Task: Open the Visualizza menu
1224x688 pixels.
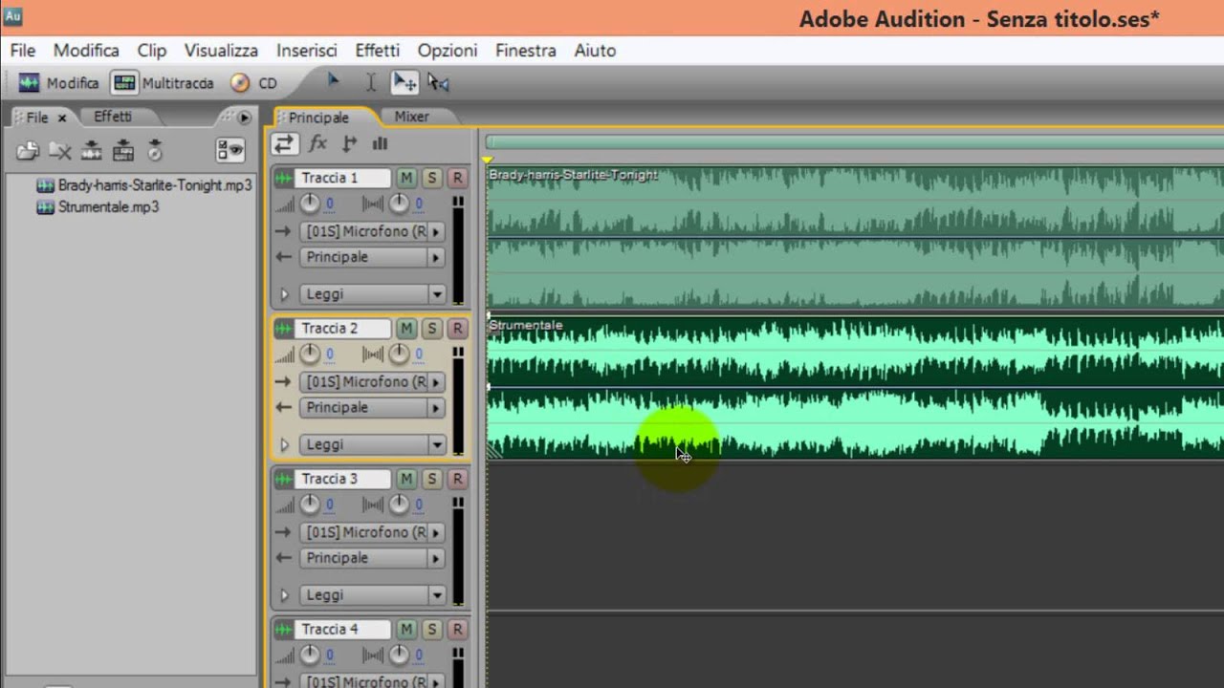Action: tap(221, 51)
